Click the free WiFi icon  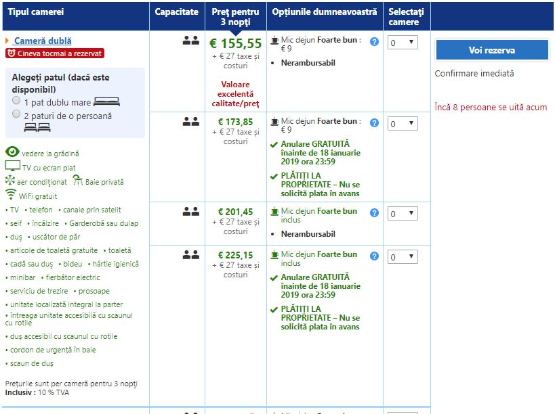pos(11,195)
